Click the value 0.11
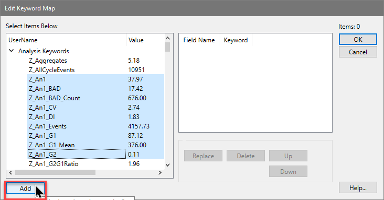Screen dimensions: 384x200 coord(134,155)
